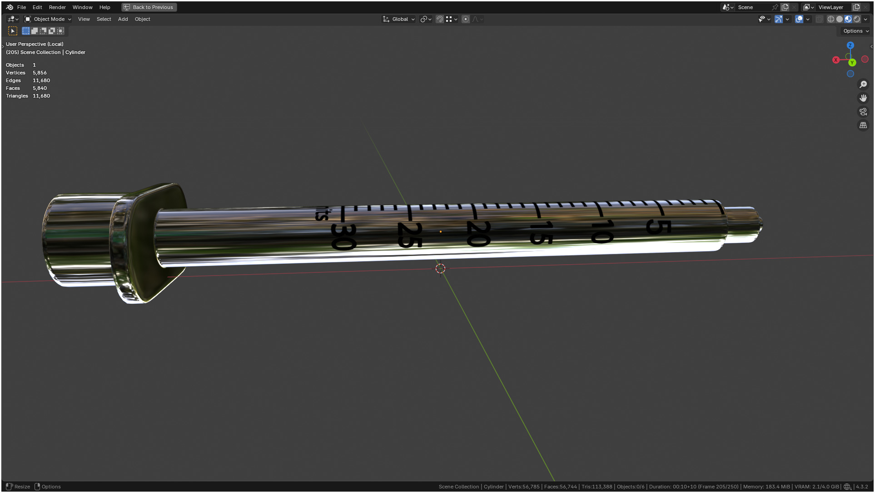Click the add view layer icon
Viewport: 875px width, 493px height.
[x=856, y=7]
